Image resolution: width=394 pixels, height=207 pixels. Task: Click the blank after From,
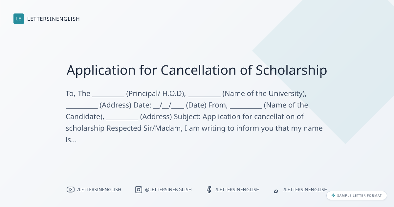[246, 106]
